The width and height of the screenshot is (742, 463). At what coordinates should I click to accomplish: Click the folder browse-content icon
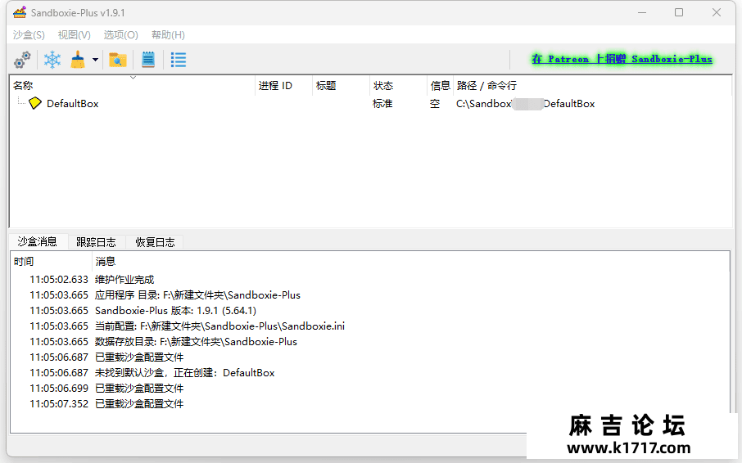tap(117, 60)
